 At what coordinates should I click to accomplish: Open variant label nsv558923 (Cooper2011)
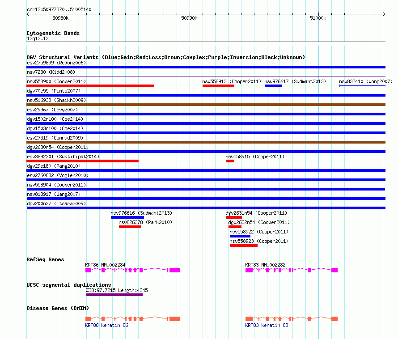259,241
